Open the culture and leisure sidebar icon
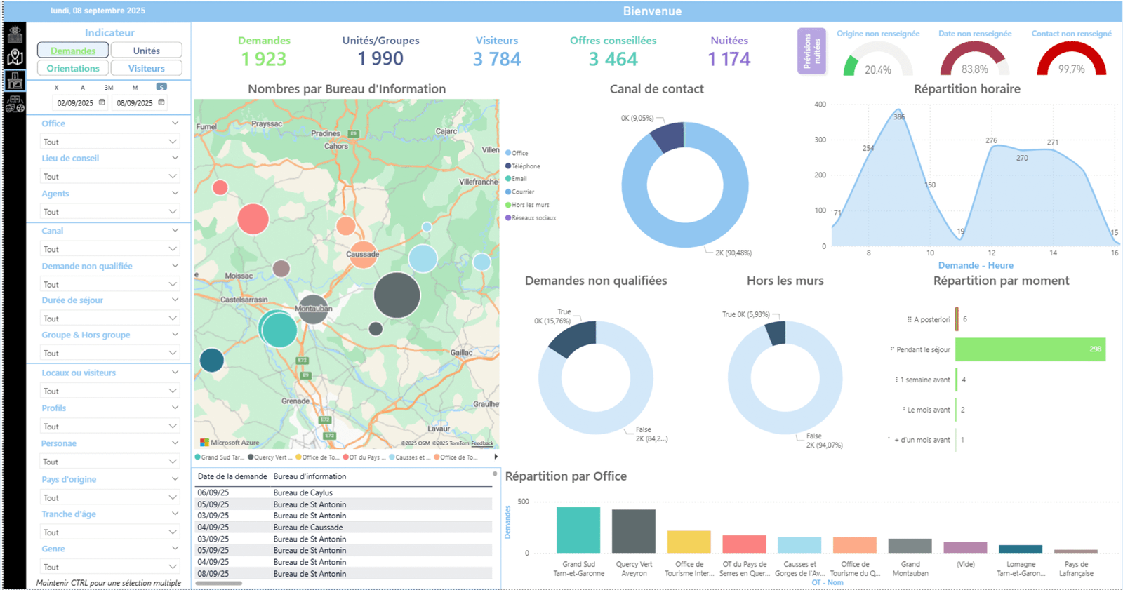This screenshot has width=1123, height=590. 15,105
